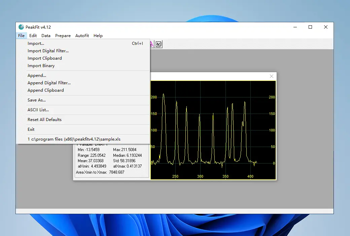Click the PeakFit logo in title bar

coord(21,27)
